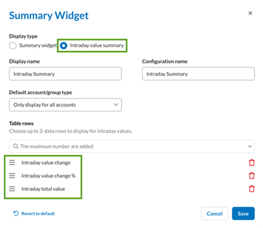This screenshot has width=263, height=228.
Task: Click chevron in Only display for all accounts
Action: [x=116, y=105]
